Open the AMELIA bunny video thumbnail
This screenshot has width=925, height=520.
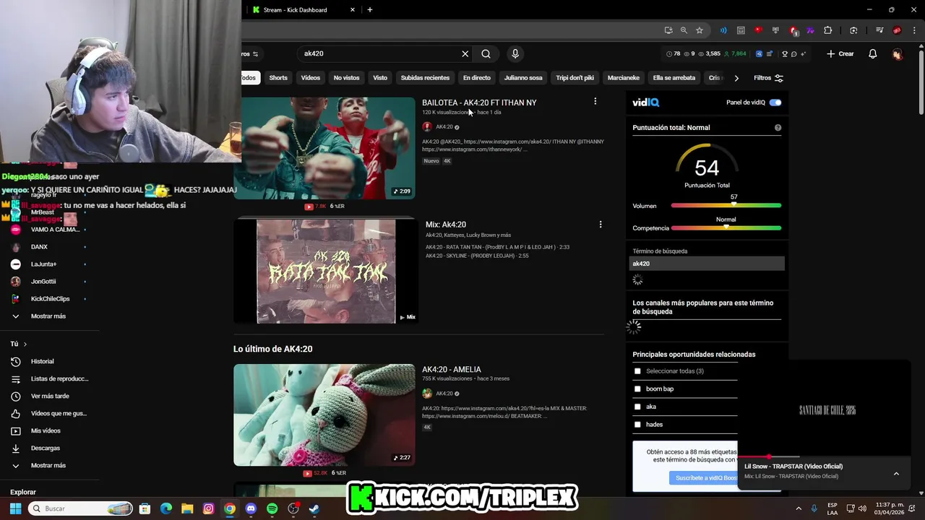coord(324,415)
